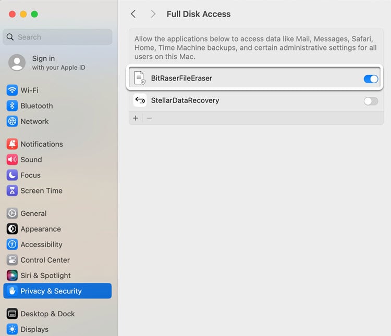Open the Network globe icon

tap(12, 121)
